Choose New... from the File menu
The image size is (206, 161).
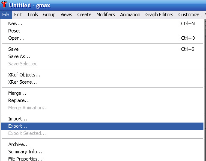point(102,23)
